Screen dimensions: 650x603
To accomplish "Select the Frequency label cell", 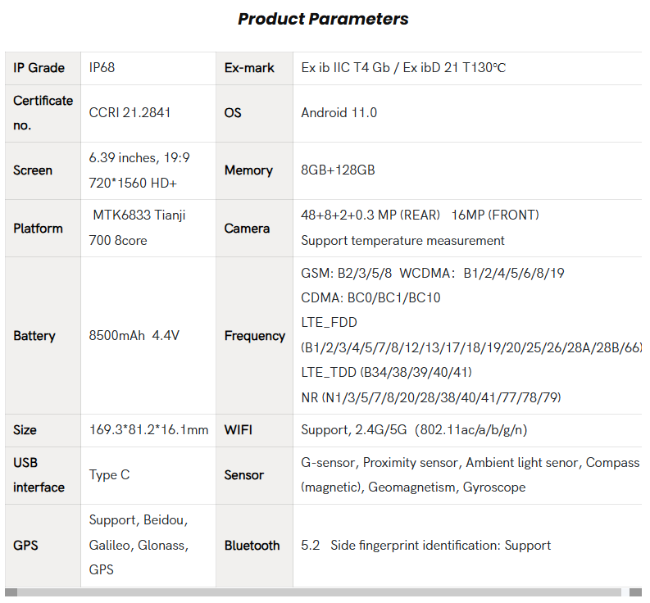I will tap(254, 336).
